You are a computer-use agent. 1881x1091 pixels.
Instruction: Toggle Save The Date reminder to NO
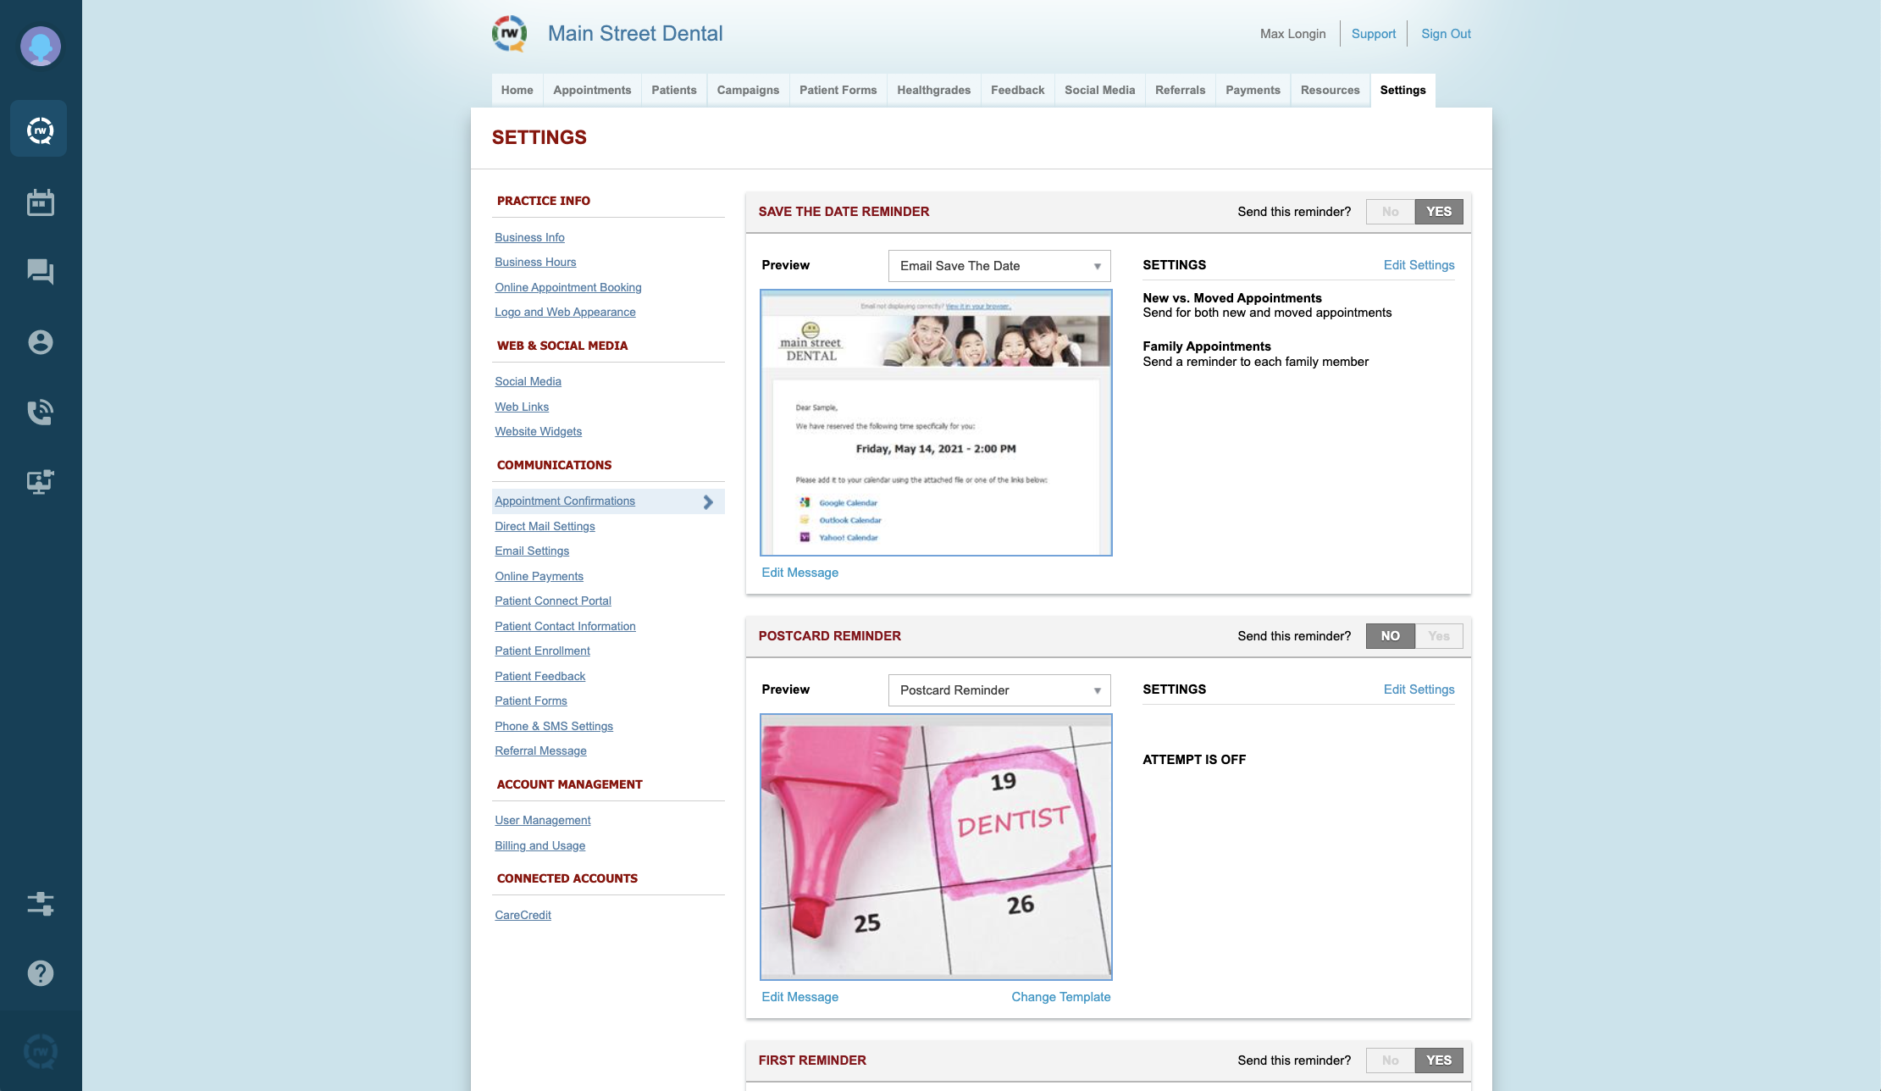click(1391, 210)
